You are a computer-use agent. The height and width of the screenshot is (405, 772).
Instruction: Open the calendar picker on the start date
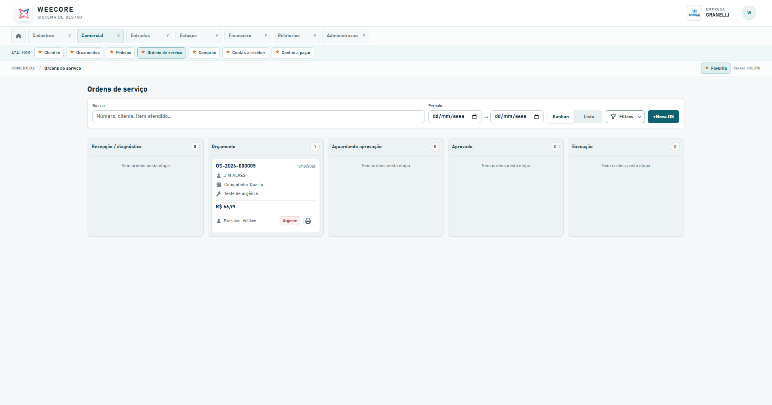click(474, 117)
